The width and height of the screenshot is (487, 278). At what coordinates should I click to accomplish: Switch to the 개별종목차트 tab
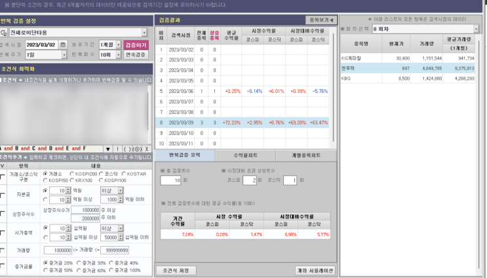click(x=306, y=156)
